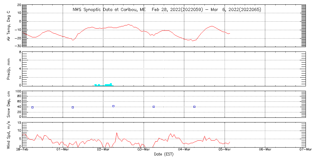The image size is (315, 157).
Task: Select the "Air Temp, Deg C" axis label
Action: [9, 25]
